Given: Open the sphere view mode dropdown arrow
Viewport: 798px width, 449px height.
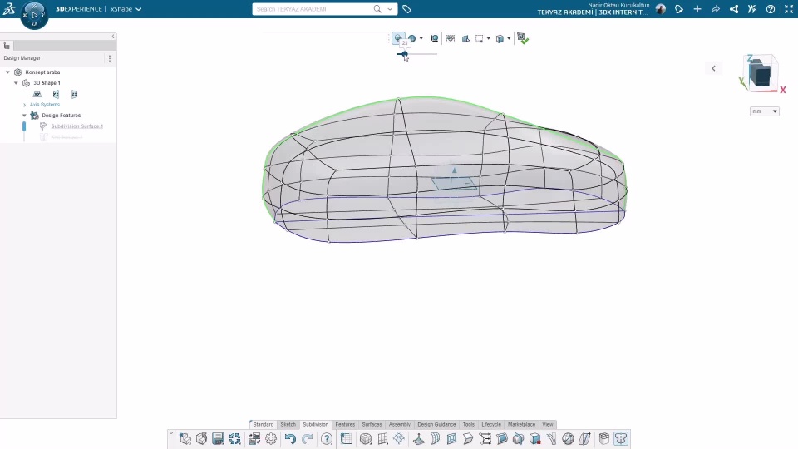Looking at the screenshot, I should coord(421,38).
